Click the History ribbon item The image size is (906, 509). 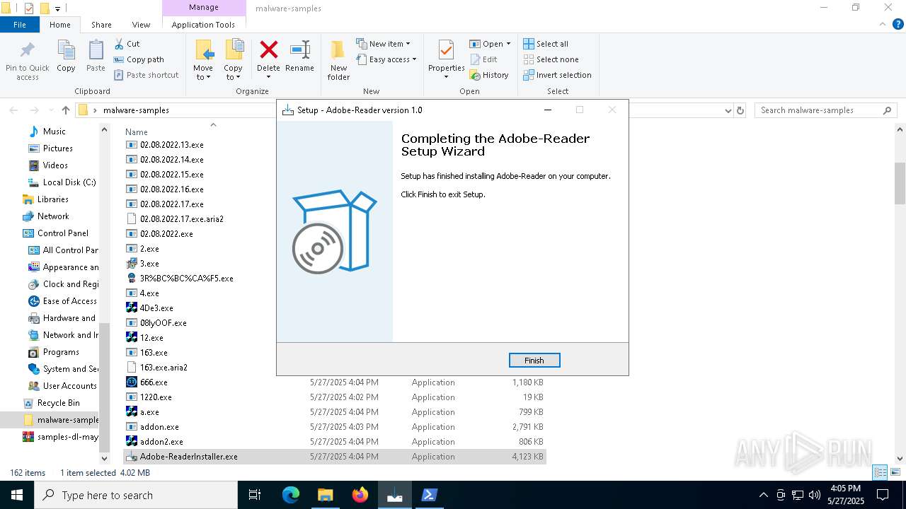pyautogui.click(x=489, y=75)
